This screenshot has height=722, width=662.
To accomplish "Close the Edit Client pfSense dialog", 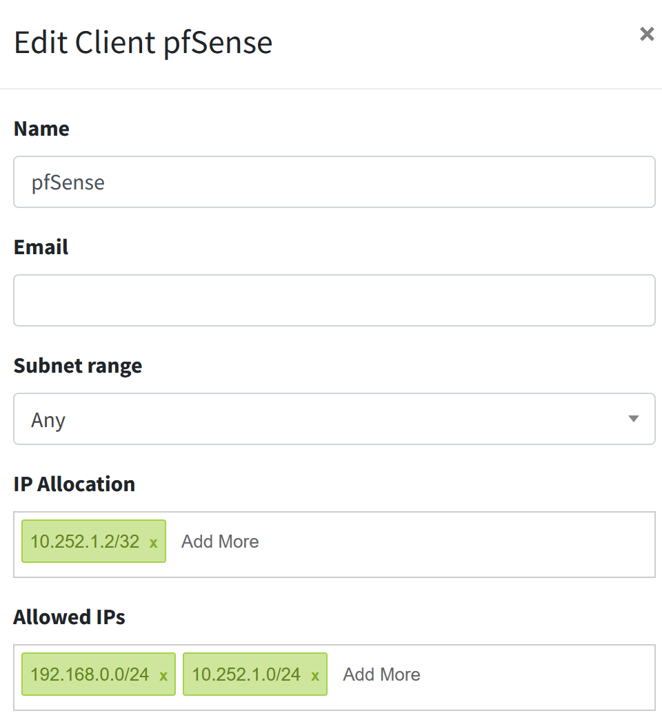I will tap(647, 34).
